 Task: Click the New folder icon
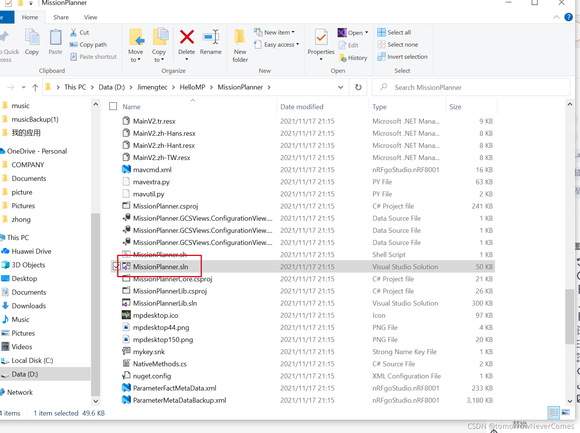click(x=240, y=38)
